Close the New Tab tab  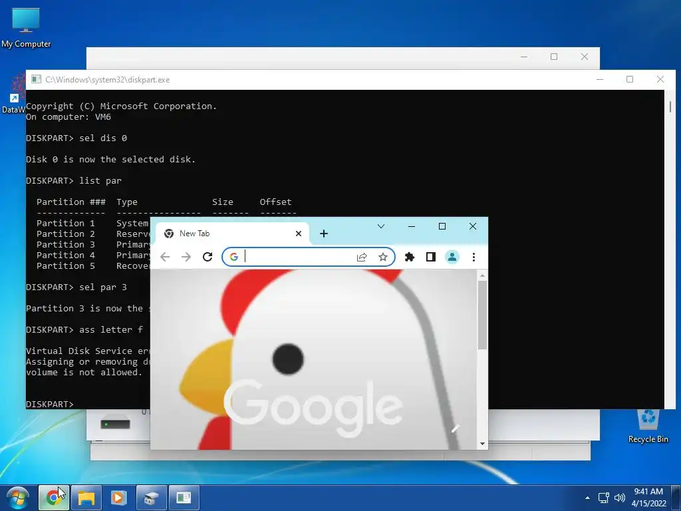299,234
